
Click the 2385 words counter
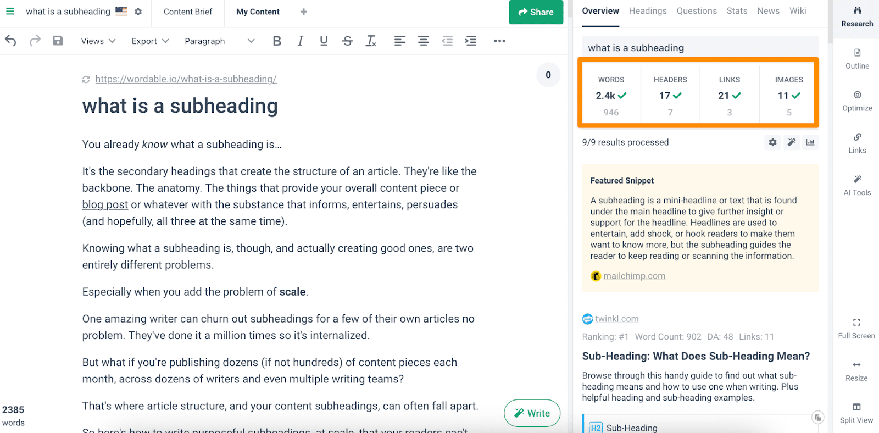coord(13,415)
